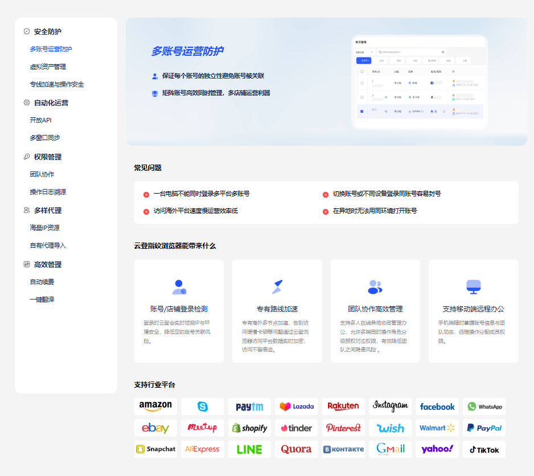The height and width of the screenshot is (476, 534).
Task: Click the Snapchat platform logo
Action: point(155,449)
